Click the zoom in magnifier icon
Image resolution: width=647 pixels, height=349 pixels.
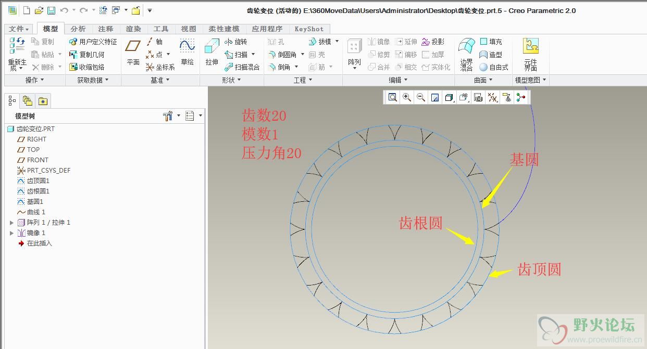coord(407,97)
